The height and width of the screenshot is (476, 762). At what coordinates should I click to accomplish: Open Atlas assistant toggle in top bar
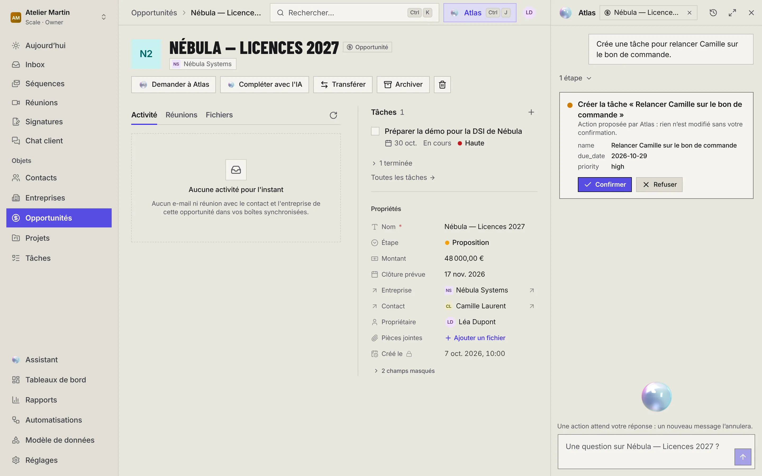(x=479, y=13)
